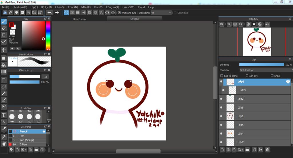Enable Khóa layer lock checkbox
Viewport: 293px width, 158px height.
(x=272, y=76)
